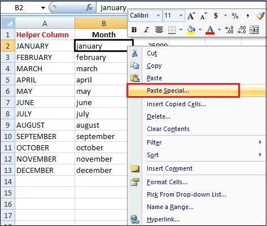Select cell containing lowercase june
The image size is (267, 226).
click(x=101, y=102)
